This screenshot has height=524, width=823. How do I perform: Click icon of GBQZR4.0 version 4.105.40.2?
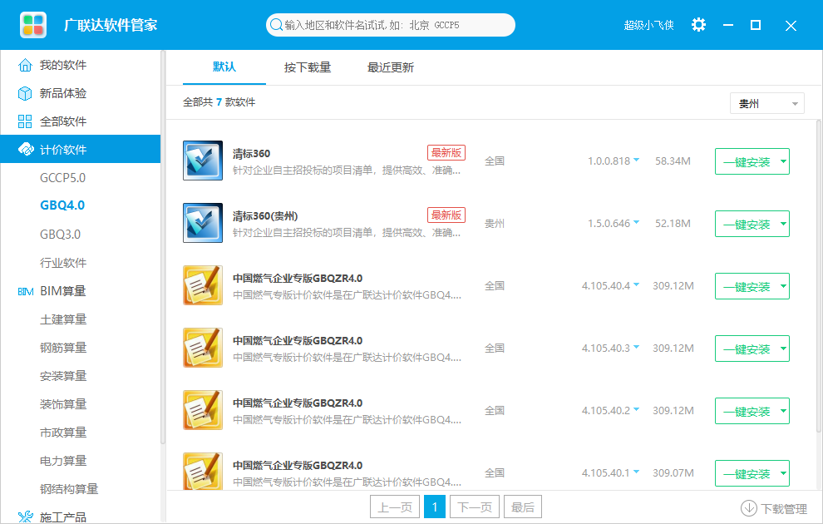coord(203,410)
